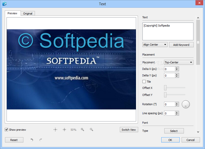Increase Line spacing with the up arrow
Viewport: 205px width, 149px height.
[177, 112]
